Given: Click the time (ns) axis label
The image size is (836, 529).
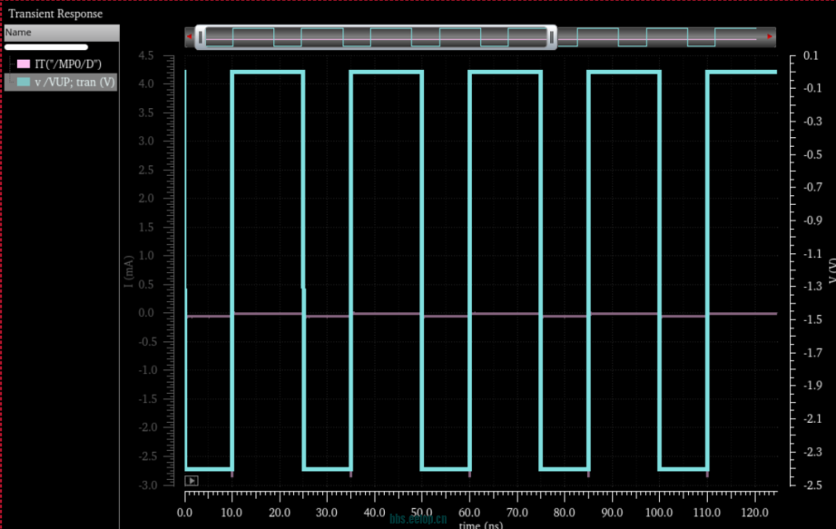Looking at the screenshot, I should (480, 524).
